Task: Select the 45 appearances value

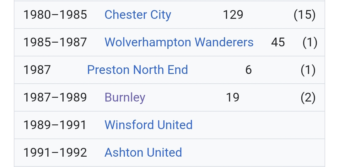Action: click(x=278, y=42)
